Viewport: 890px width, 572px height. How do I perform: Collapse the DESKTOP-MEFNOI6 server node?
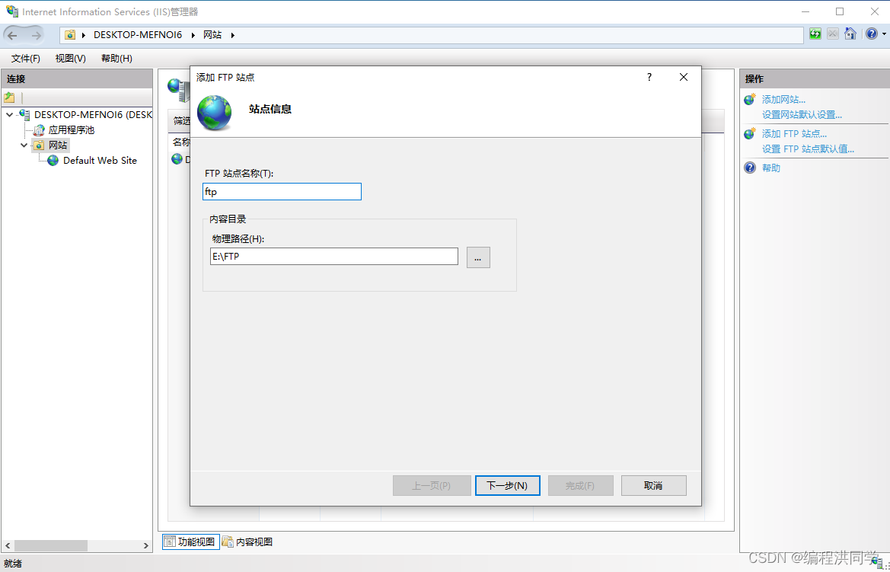pos(9,115)
